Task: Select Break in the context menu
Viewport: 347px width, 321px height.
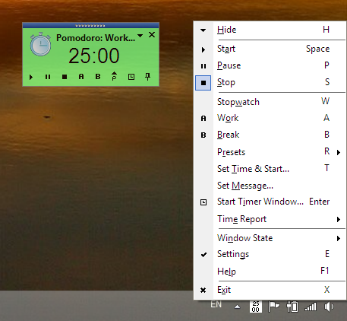Action: coord(270,135)
